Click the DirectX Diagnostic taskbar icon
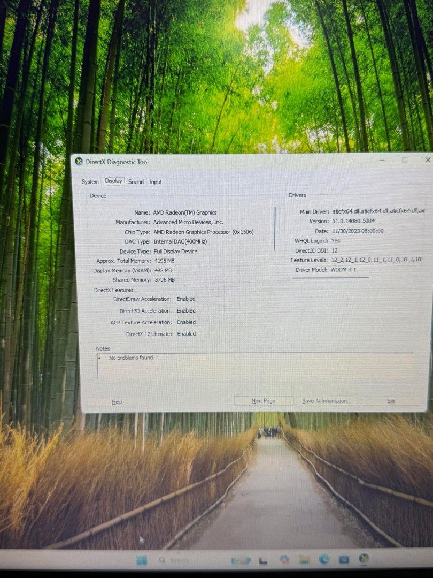The width and height of the screenshot is (433, 578). pyautogui.click(x=364, y=558)
